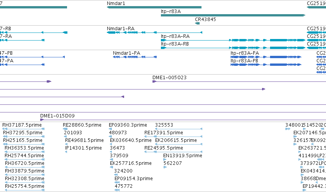Viewport: 326px width, 192px height.
Task: Select the CR43845 gene arrow
Action: (197, 23)
